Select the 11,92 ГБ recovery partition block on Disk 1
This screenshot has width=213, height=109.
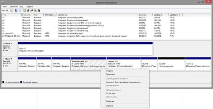(198, 64)
